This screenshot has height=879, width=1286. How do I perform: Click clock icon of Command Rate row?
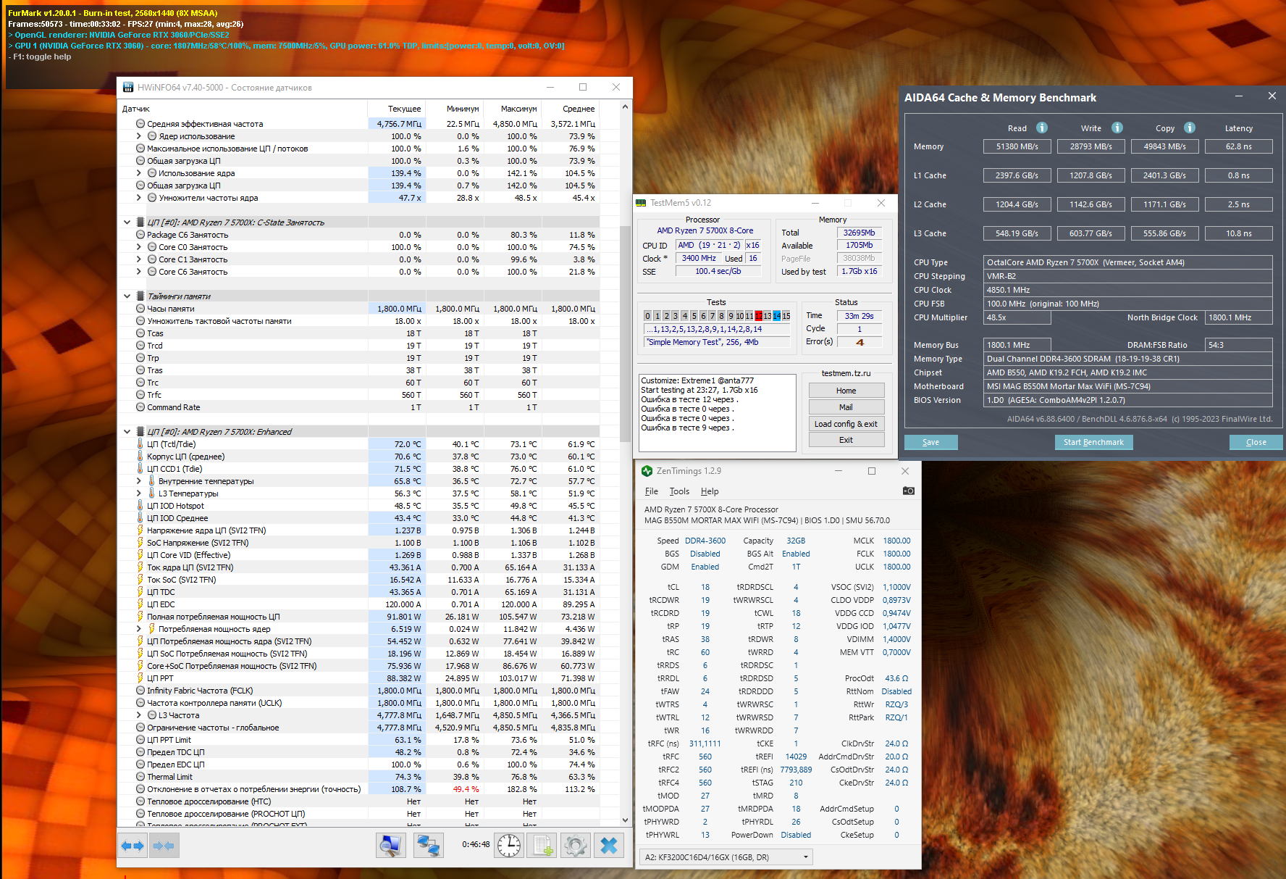(x=140, y=407)
